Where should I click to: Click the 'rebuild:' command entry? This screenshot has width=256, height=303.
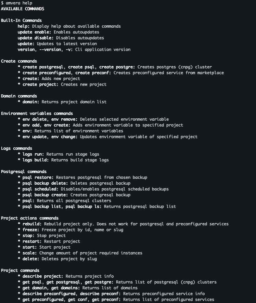click(x=32, y=224)
